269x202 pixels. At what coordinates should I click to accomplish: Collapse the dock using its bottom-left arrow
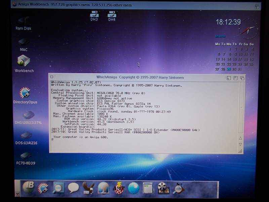[17, 194]
